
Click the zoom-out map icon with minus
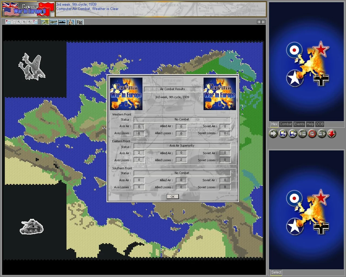(x=13, y=22)
